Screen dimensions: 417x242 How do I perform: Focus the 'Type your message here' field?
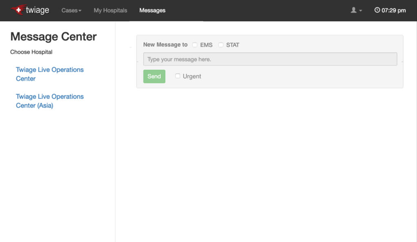click(270, 59)
